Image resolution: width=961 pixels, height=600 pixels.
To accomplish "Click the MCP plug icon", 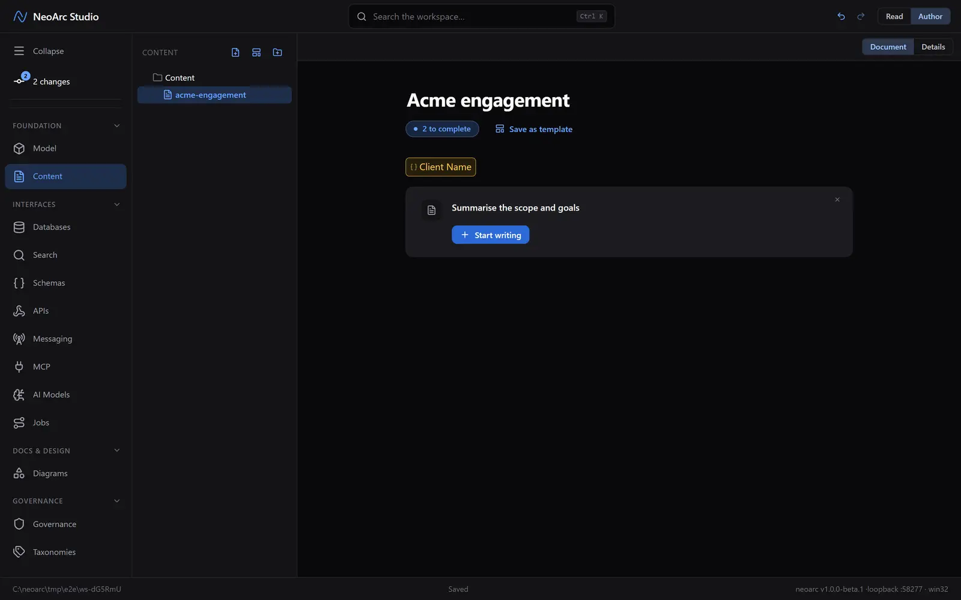I will pyautogui.click(x=19, y=367).
